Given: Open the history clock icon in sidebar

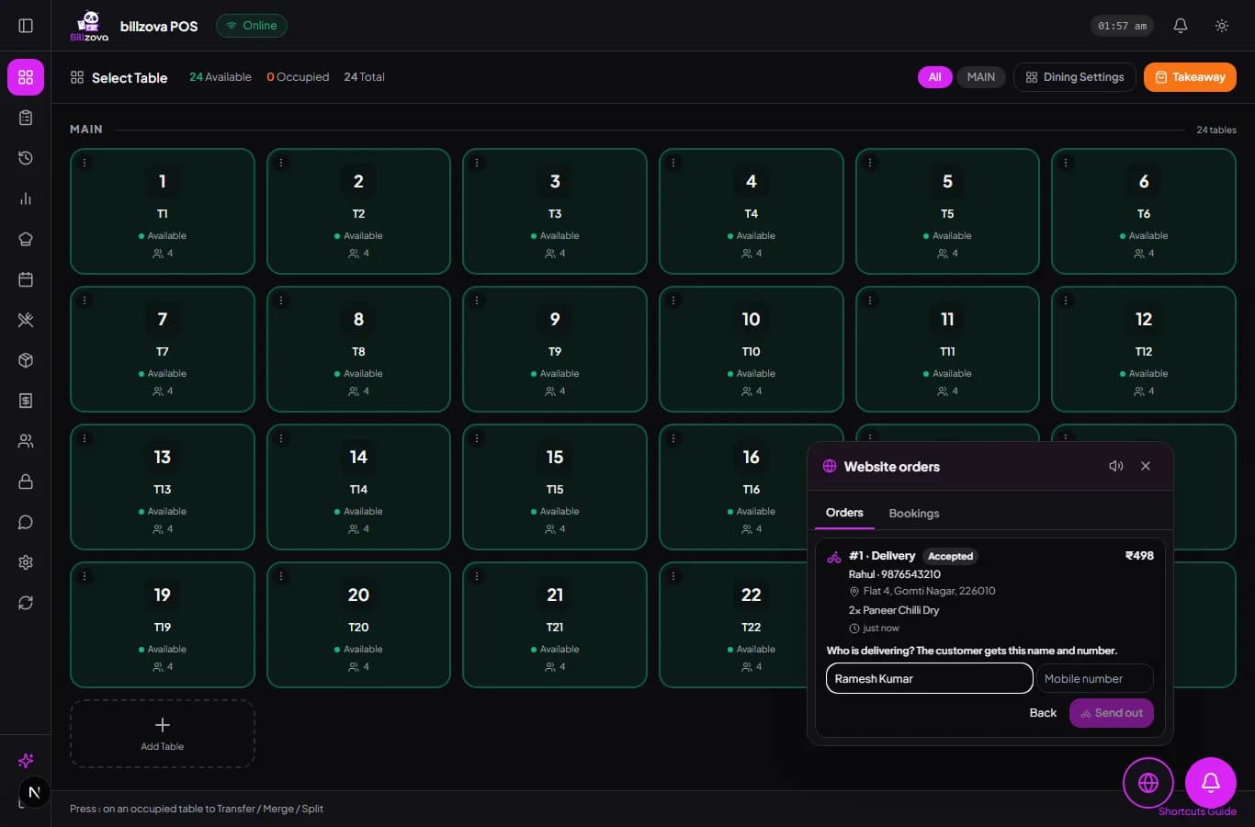Looking at the screenshot, I should tap(26, 158).
